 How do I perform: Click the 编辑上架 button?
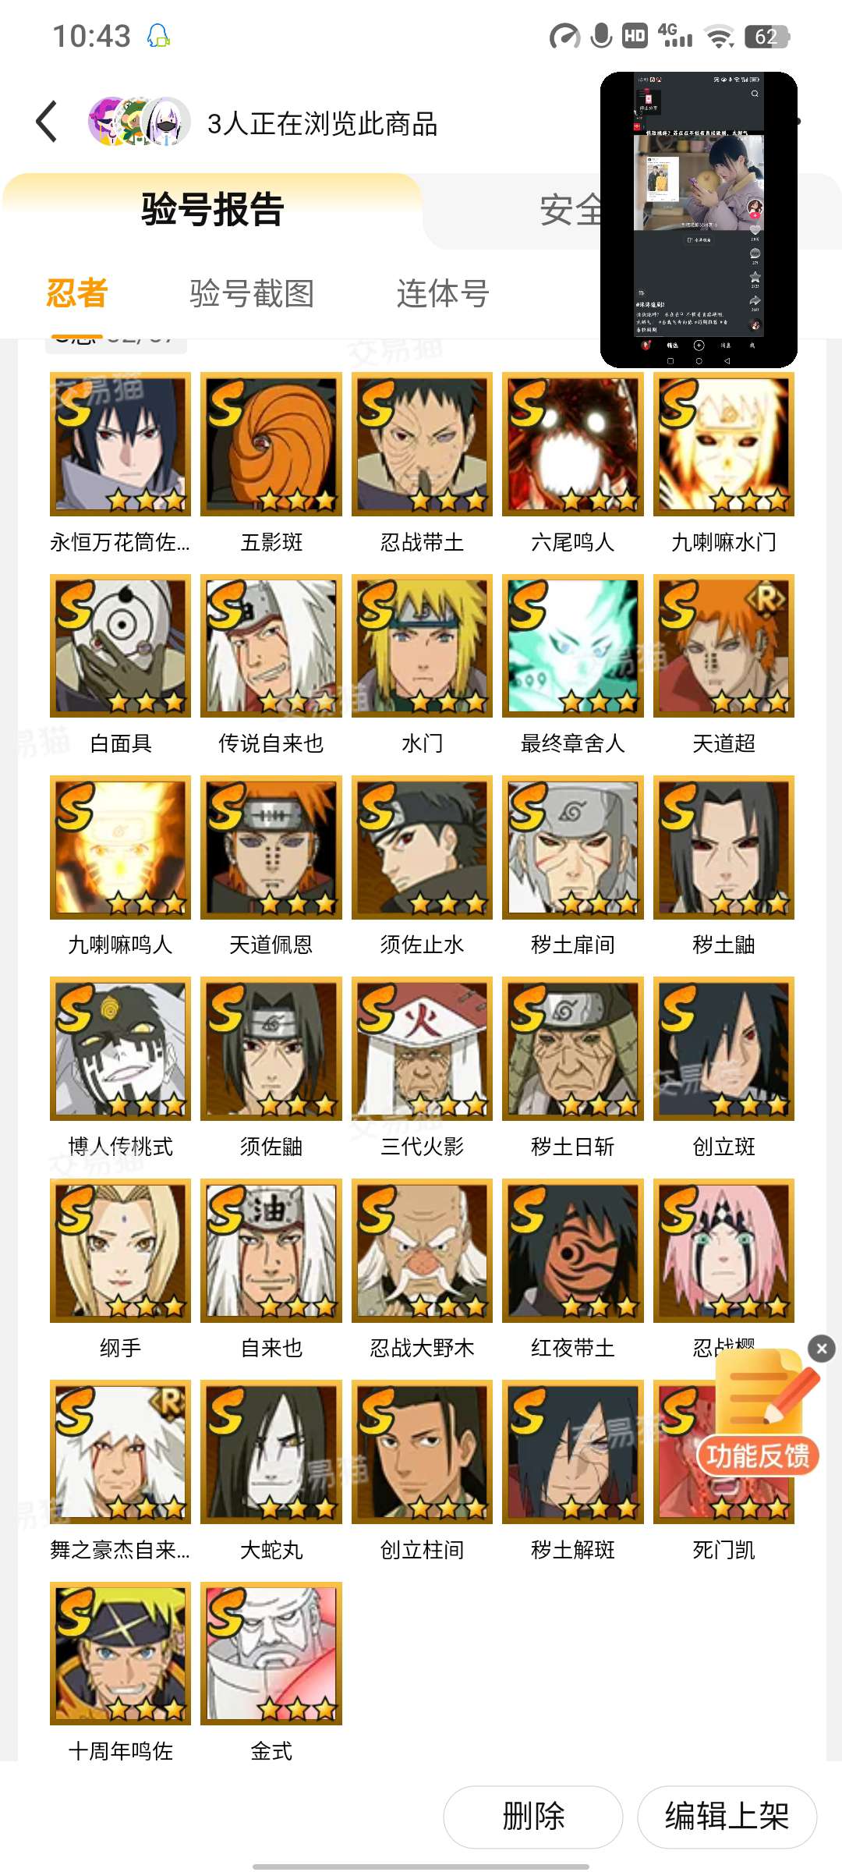[727, 1817]
